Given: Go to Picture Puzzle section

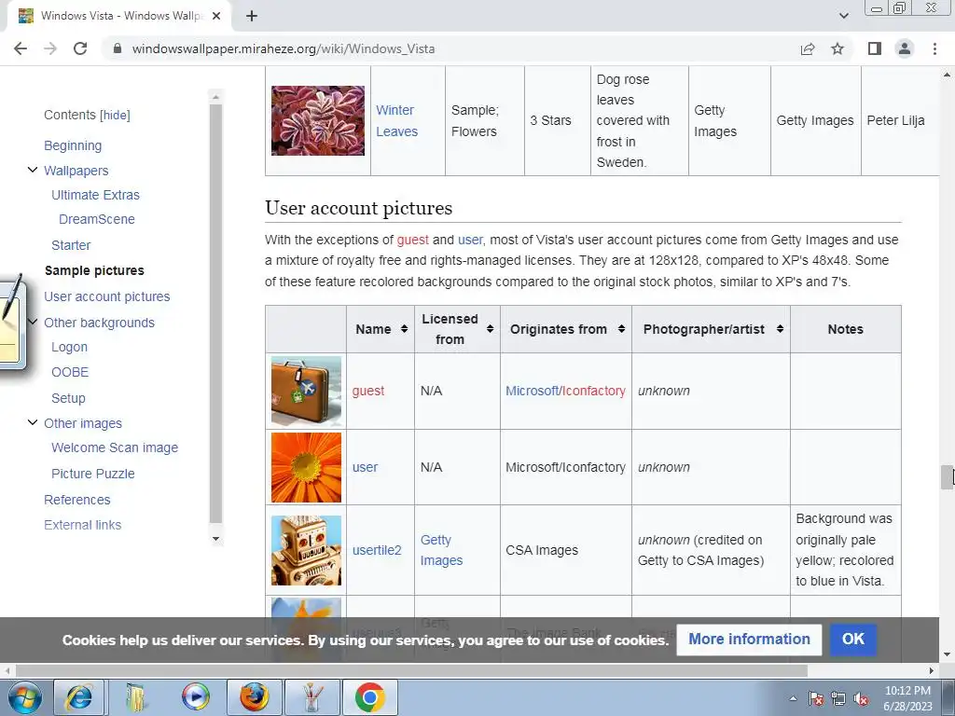Looking at the screenshot, I should (x=92, y=474).
